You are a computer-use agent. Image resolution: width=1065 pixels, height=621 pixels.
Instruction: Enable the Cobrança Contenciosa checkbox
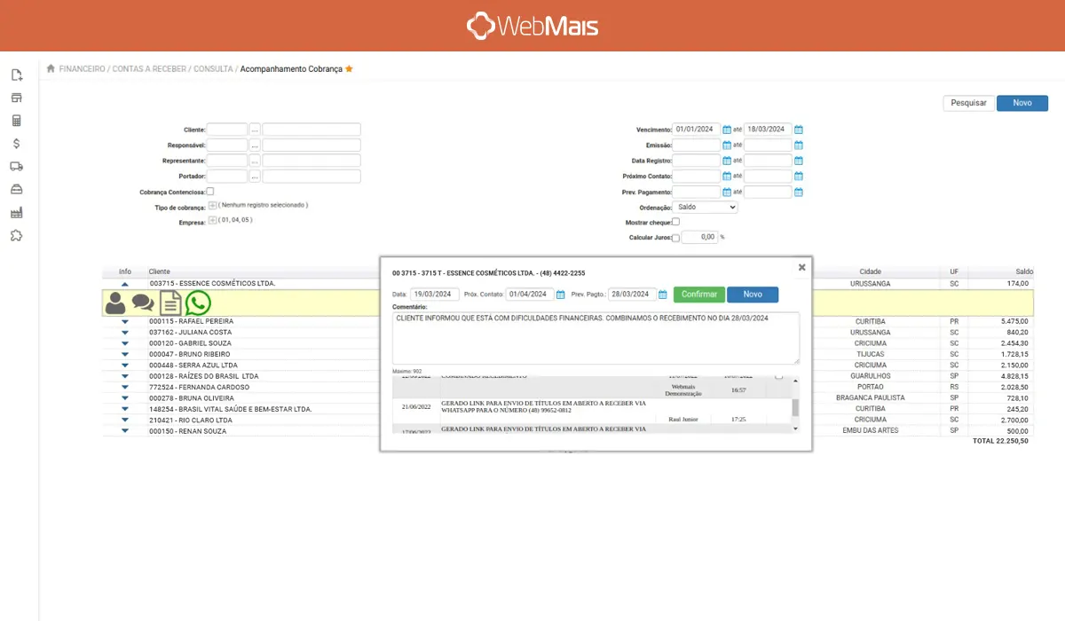pyautogui.click(x=210, y=191)
